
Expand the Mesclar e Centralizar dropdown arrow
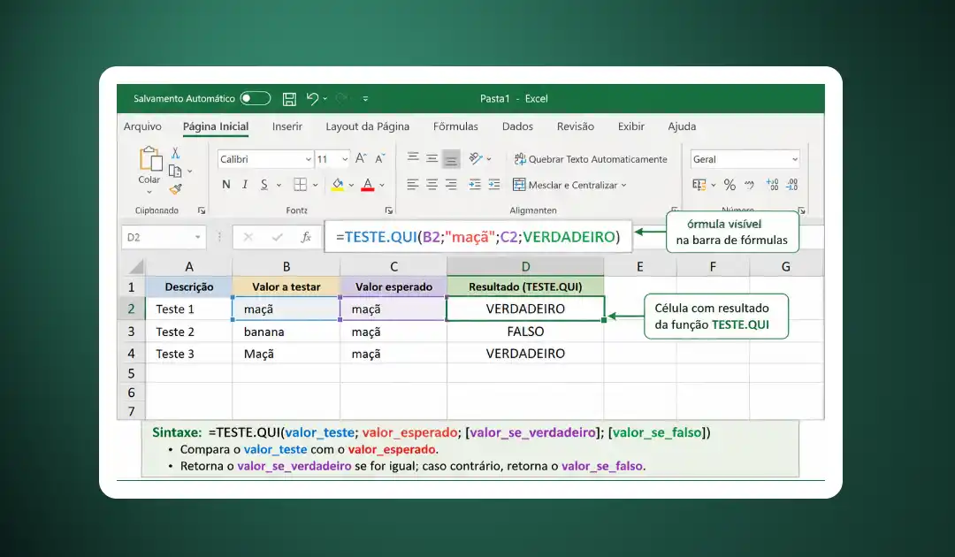[x=623, y=185]
